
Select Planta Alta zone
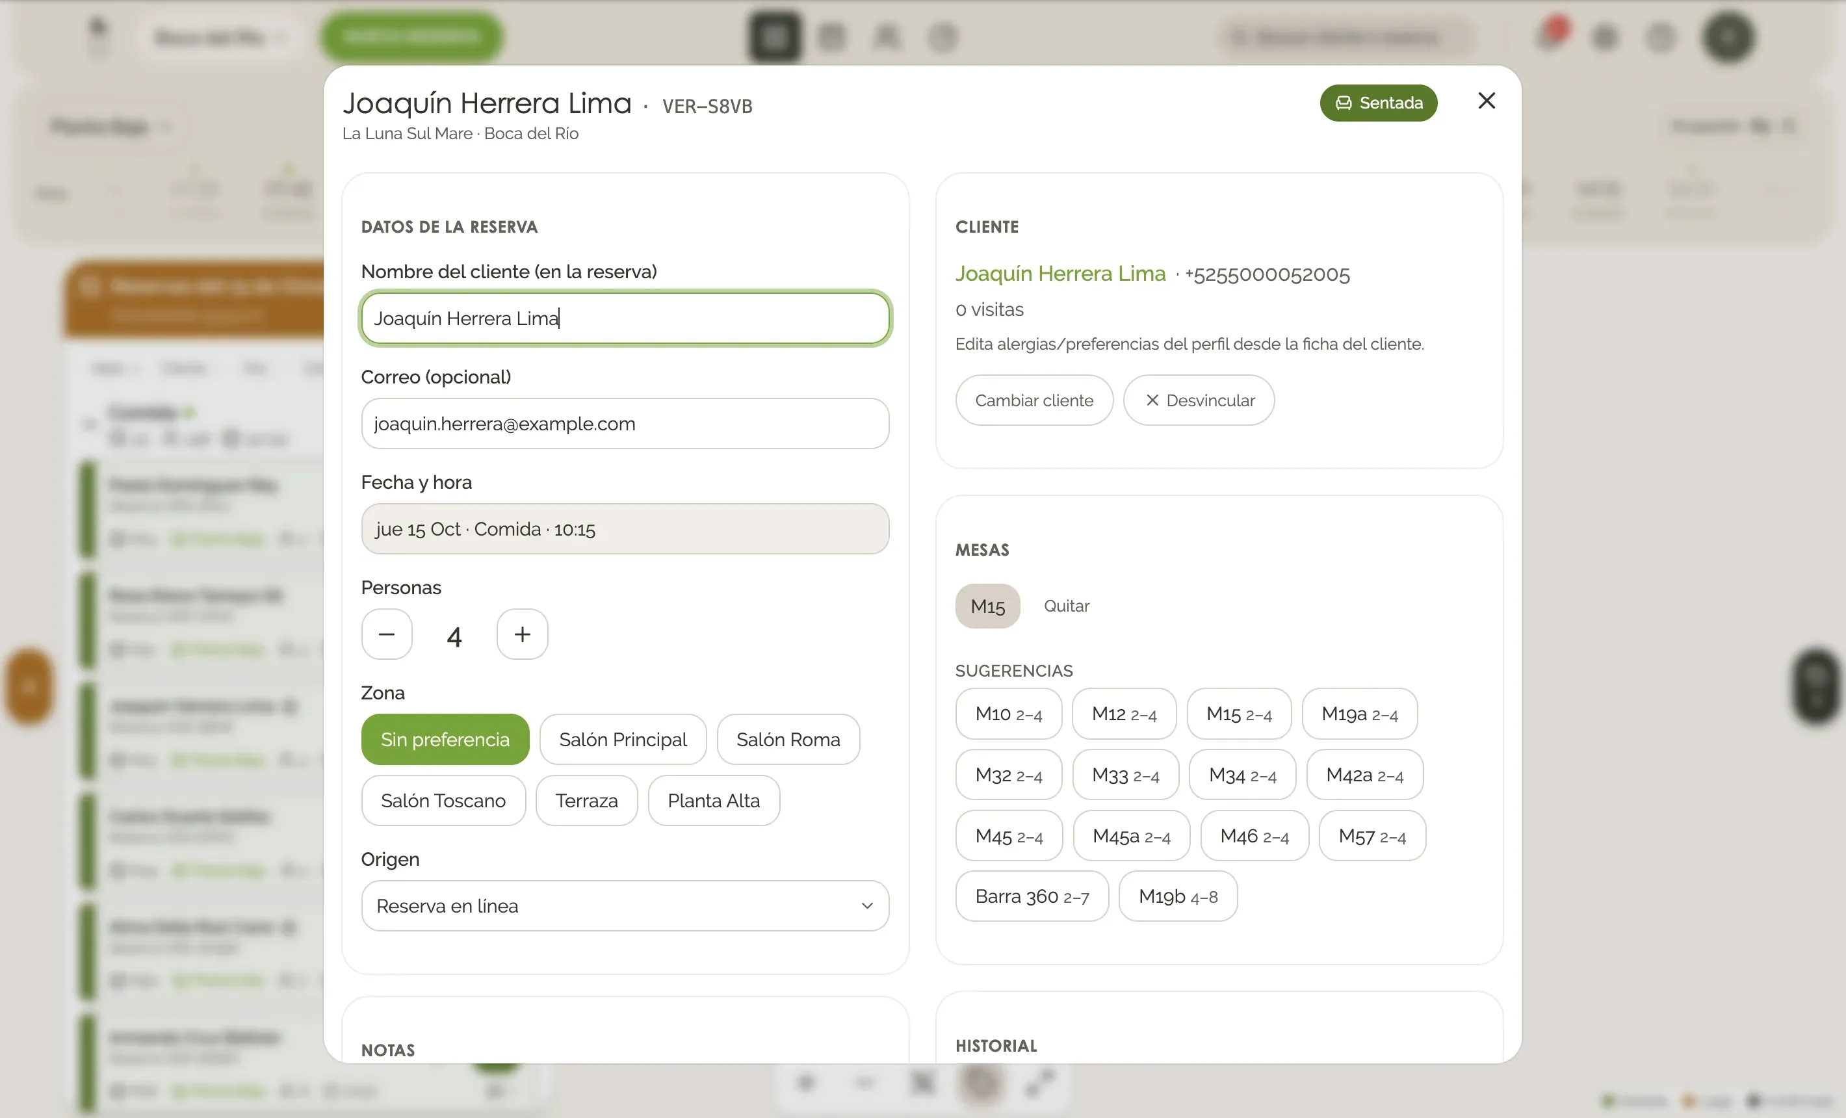click(x=714, y=800)
